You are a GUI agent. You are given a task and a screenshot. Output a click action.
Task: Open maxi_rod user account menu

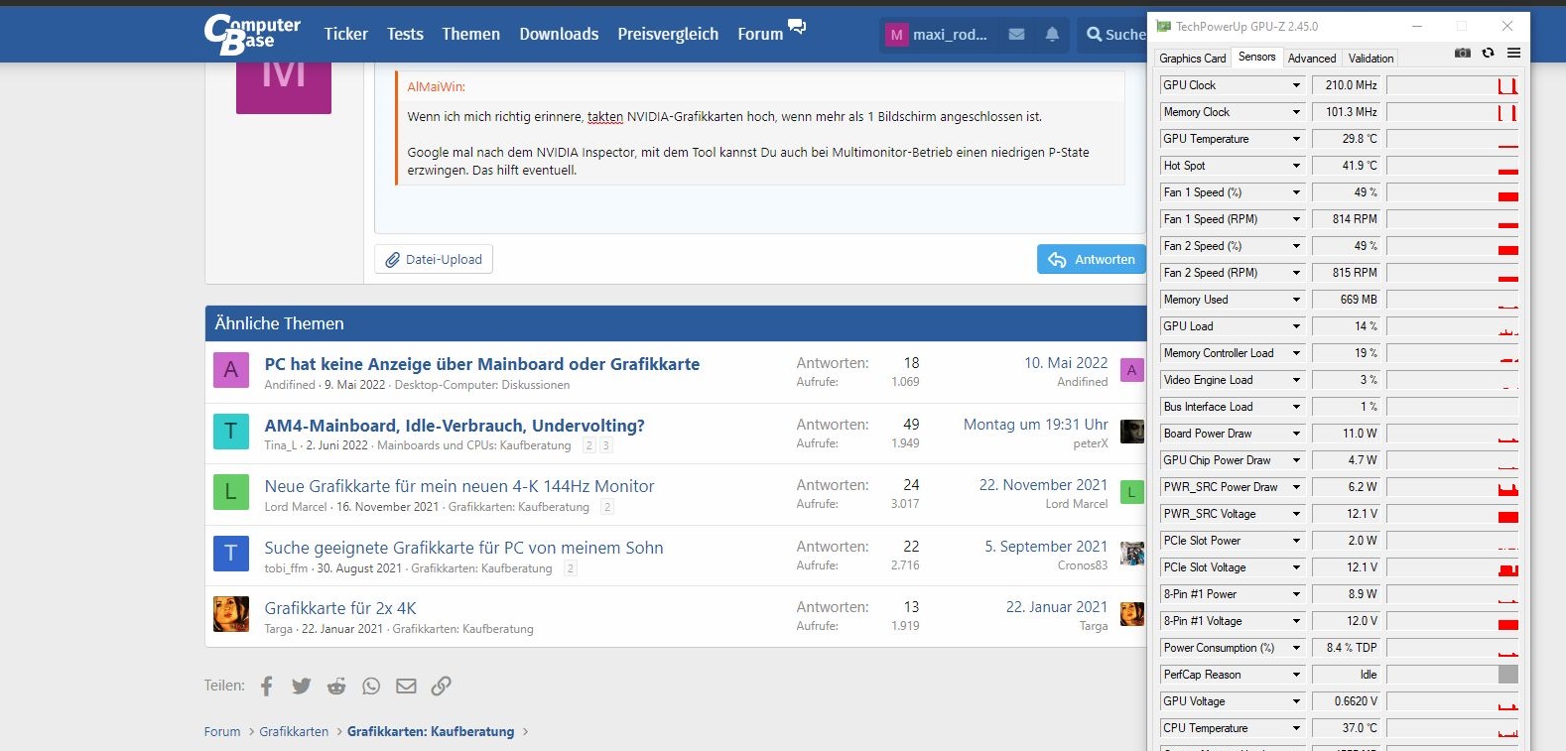(937, 34)
